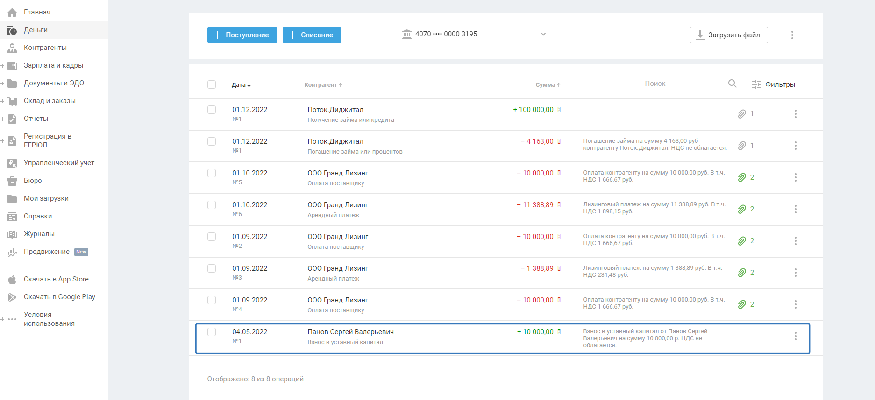This screenshot has height=400, width=875.
Task: Click the Главная home icon in sidebar
Action: tap(12, 13)
